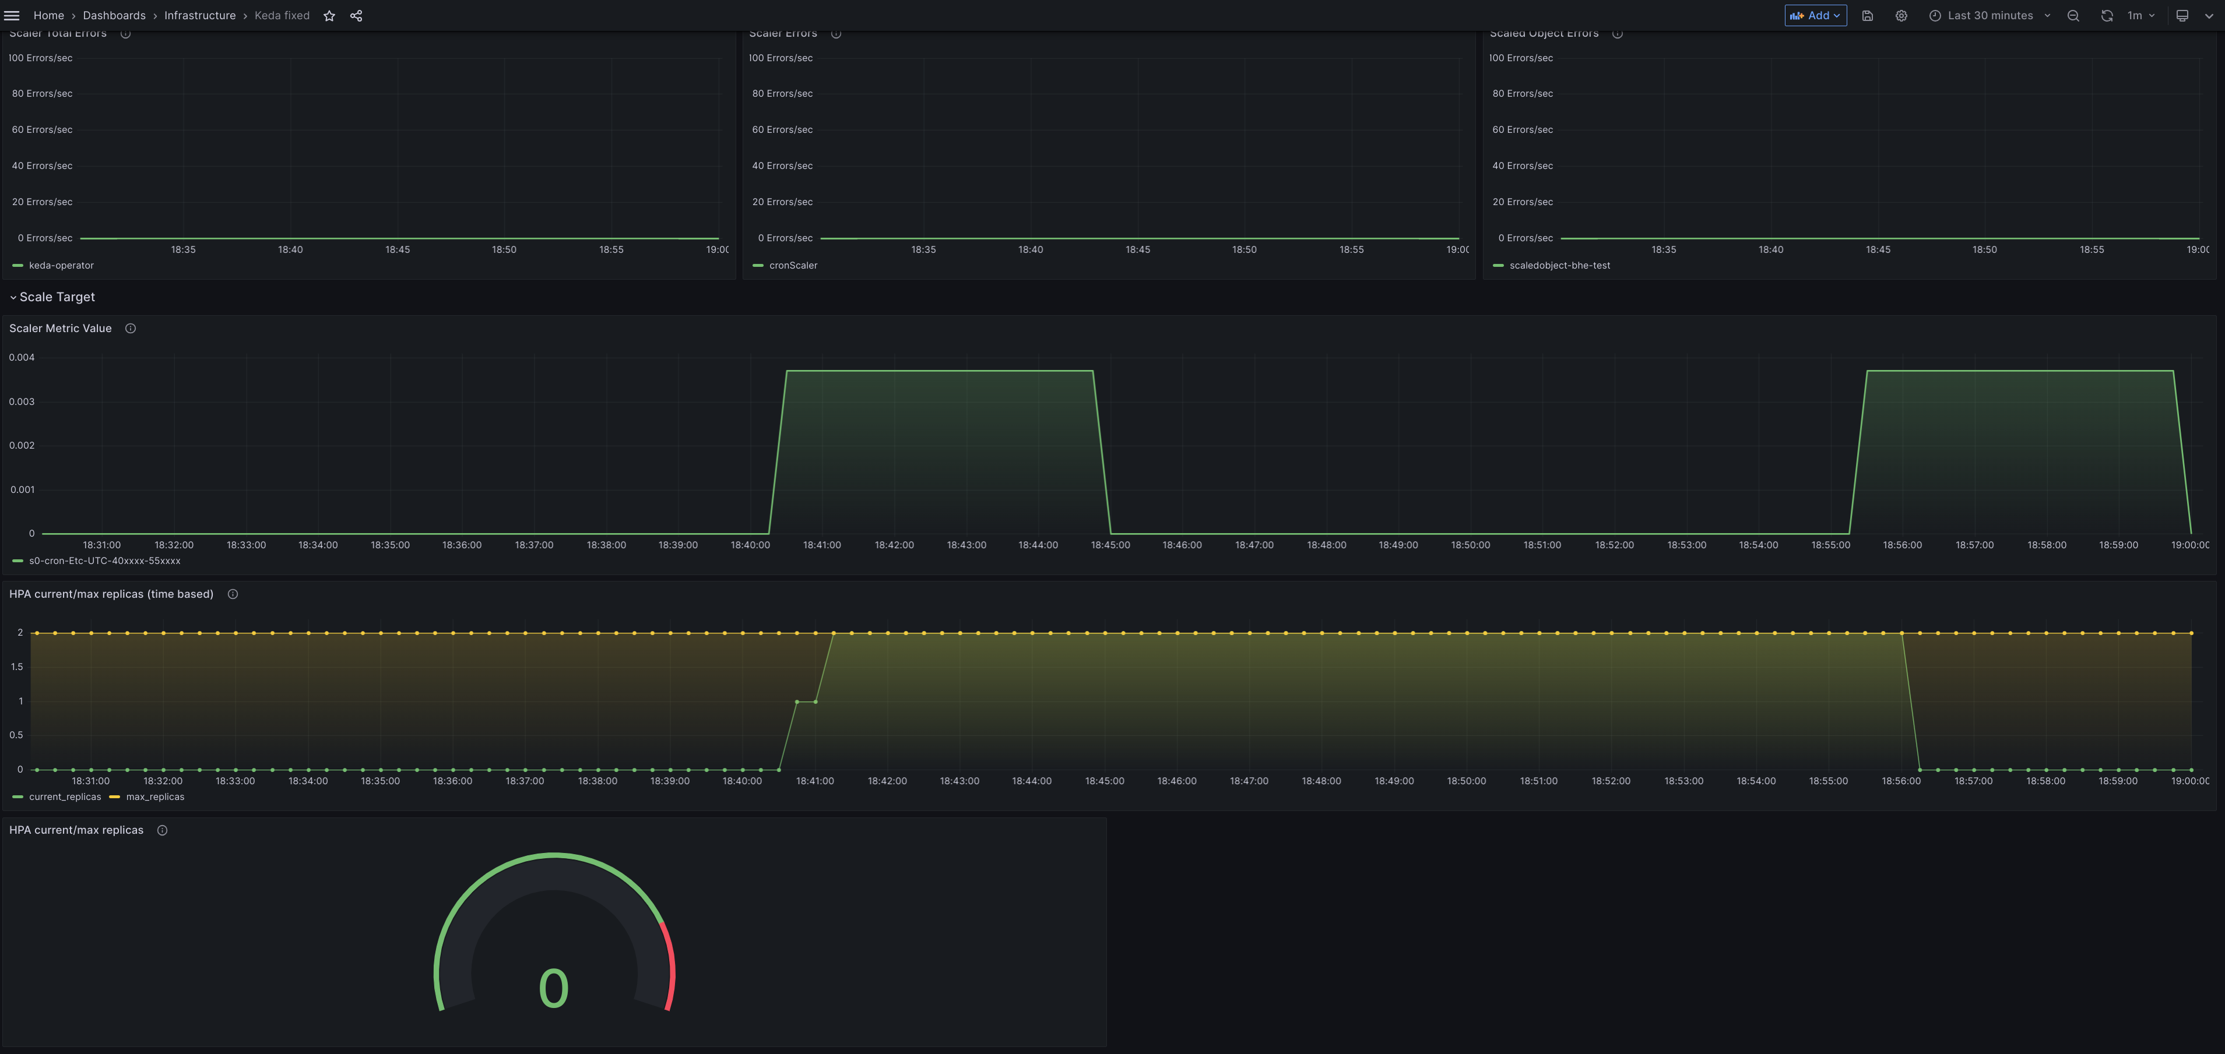Save the dashboard

coord(1868,15)
